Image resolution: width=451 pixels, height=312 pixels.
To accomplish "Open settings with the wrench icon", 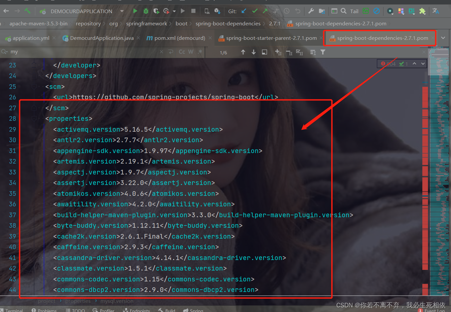I will tap(311, 11).
